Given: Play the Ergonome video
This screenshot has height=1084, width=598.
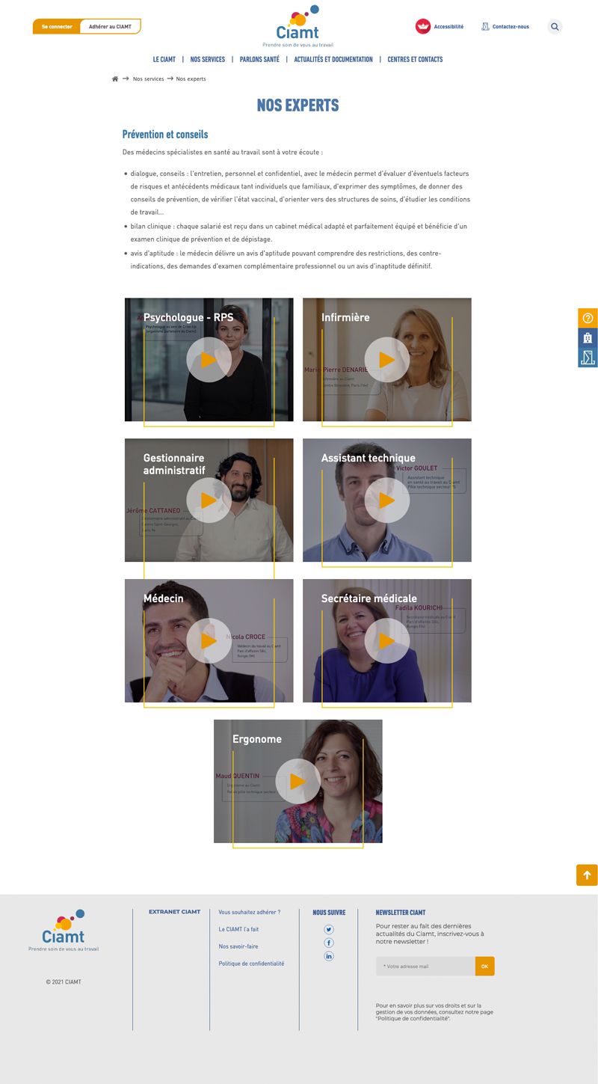Looking at the screenshot, I should click(298, 781).
